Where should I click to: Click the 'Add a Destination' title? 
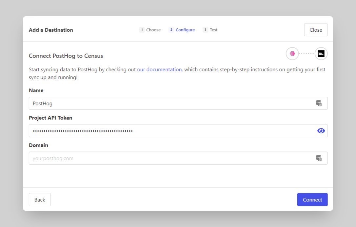coord(51,30)
